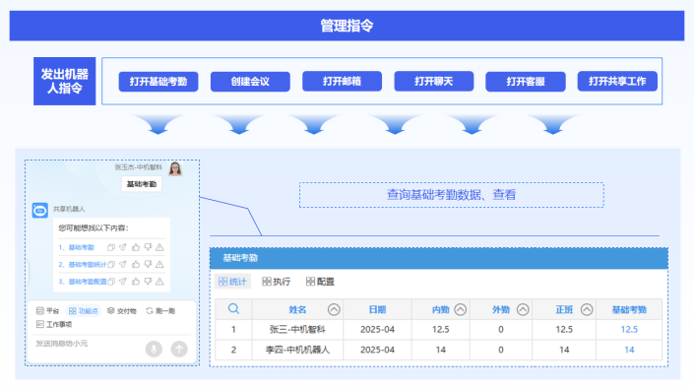Open 工作事项 in chat toolbar
The height and width of the screenshot is (389, 694).
54,324
